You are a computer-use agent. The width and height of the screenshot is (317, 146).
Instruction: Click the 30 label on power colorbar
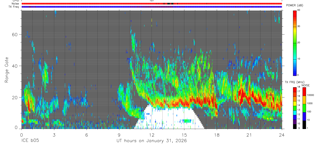[298, 26]
